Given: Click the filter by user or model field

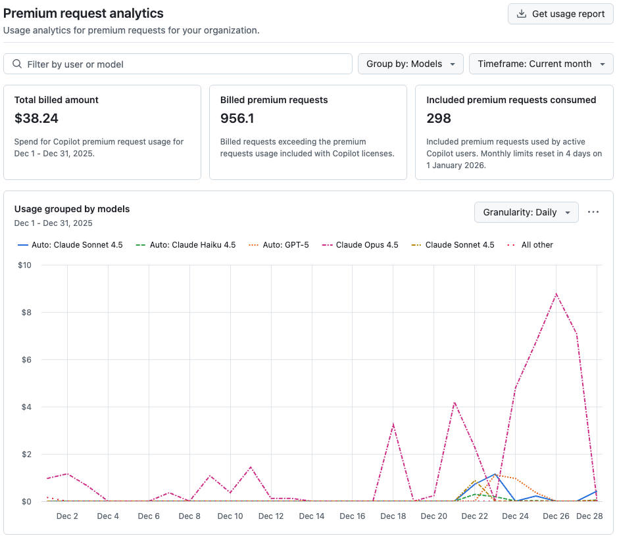Looking at the screenshot, I should (x=178, y=64).
